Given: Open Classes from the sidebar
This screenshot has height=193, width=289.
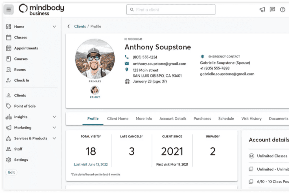Looking at the screenshot, I should tap(20, 37).
